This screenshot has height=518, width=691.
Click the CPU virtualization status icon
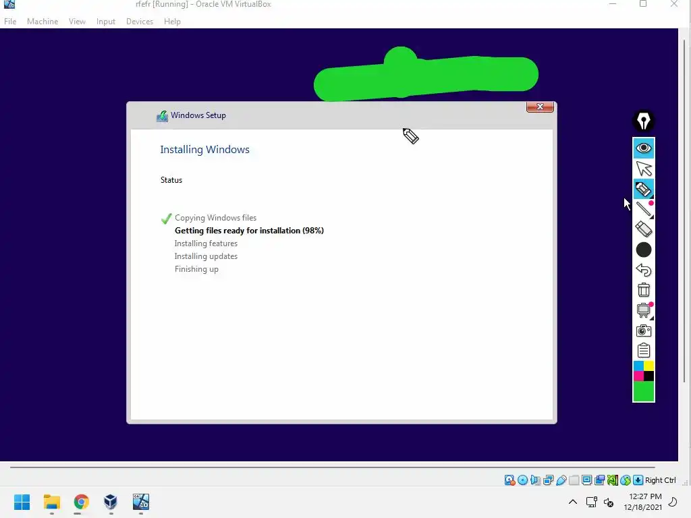(x=612, y=480)
